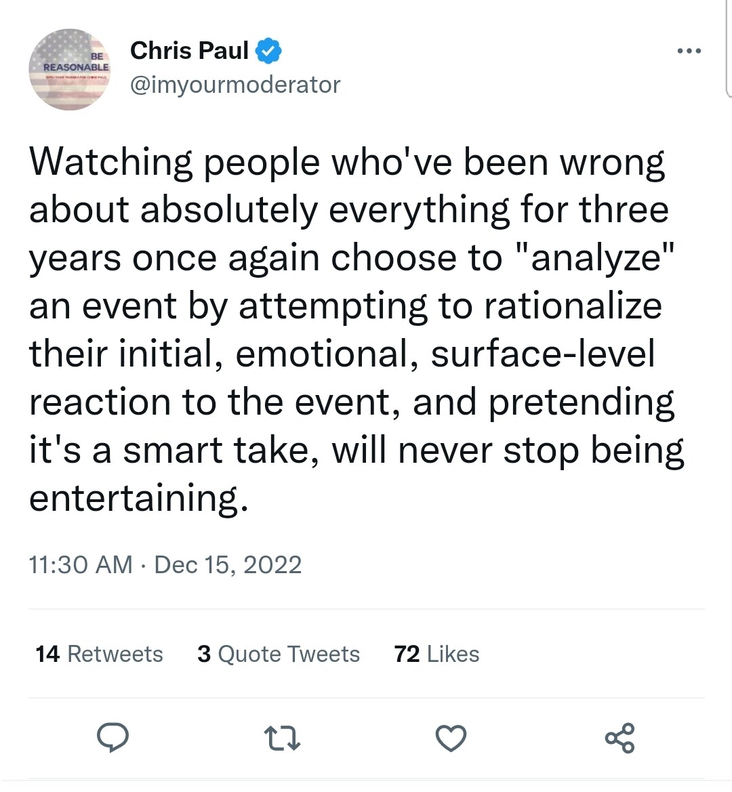Show the 3 Quote Tweets

279,654
